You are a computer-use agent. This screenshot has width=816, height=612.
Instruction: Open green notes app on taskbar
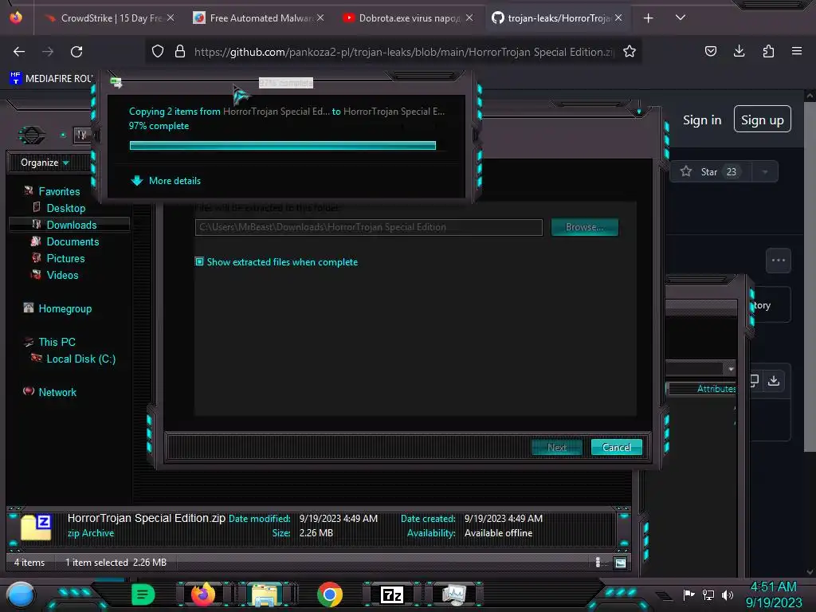143,594
